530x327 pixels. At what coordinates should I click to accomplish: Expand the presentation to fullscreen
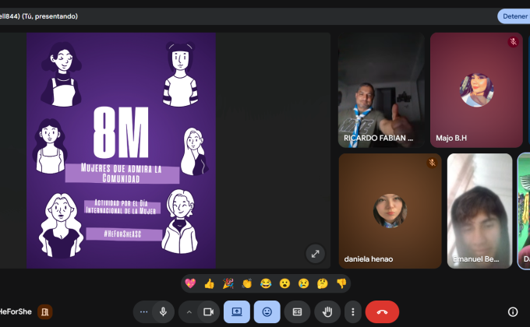pos(315,253)
